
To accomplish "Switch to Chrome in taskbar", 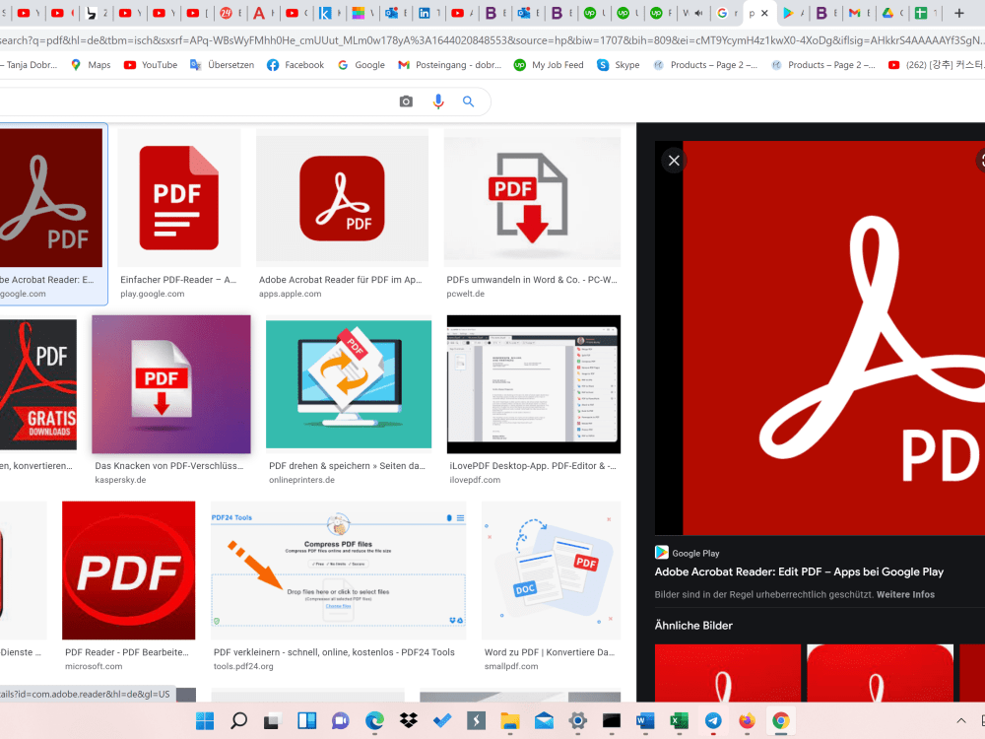I will click(x=781, y=721).
